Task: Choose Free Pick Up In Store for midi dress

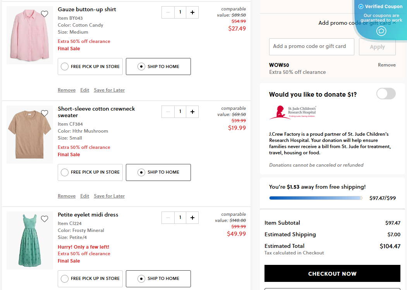Action: (90, 278)
